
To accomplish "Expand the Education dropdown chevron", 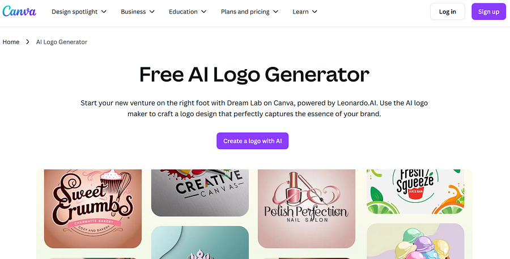I will point(203,12).
